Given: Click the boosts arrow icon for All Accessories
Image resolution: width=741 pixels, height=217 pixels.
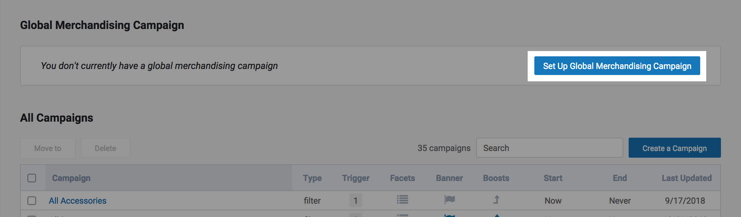Looking at the screenshot, I should (496, 200).
